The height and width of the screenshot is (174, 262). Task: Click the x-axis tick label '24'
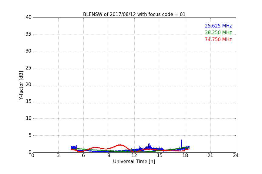(x=236, y=156)
